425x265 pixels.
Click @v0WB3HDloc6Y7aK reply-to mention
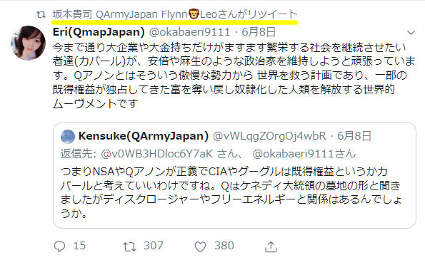[x=156, y=154]
